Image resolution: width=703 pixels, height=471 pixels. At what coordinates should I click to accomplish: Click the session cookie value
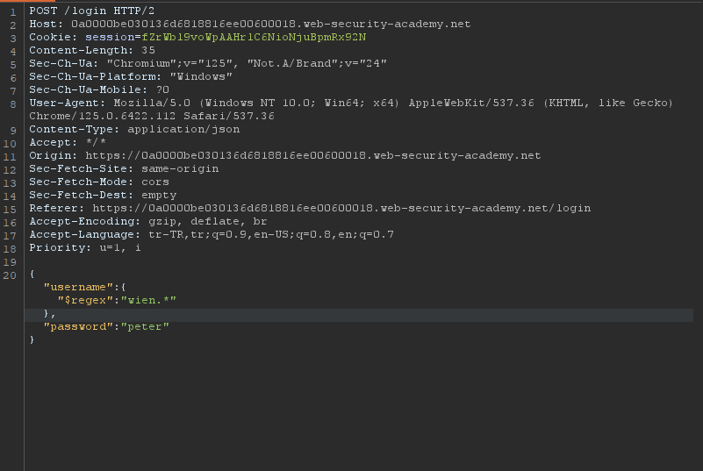tap(254, 37)
